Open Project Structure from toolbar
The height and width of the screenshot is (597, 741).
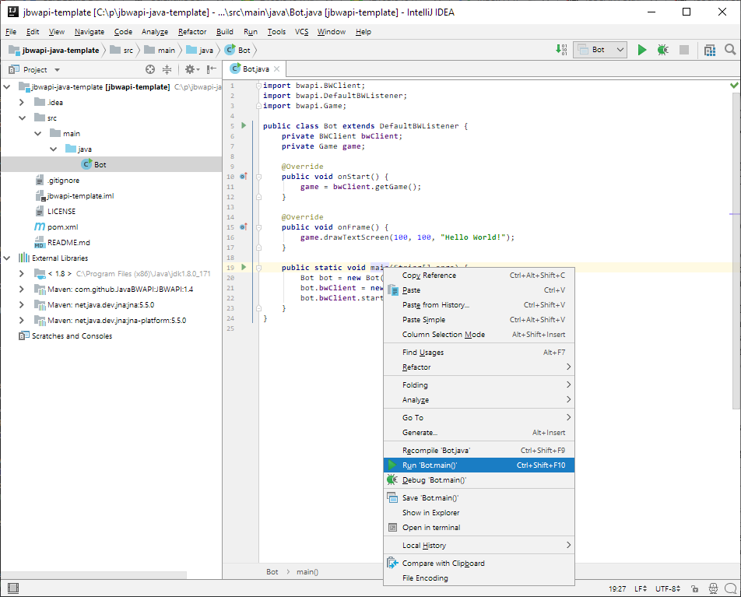[x=709, y=50]
